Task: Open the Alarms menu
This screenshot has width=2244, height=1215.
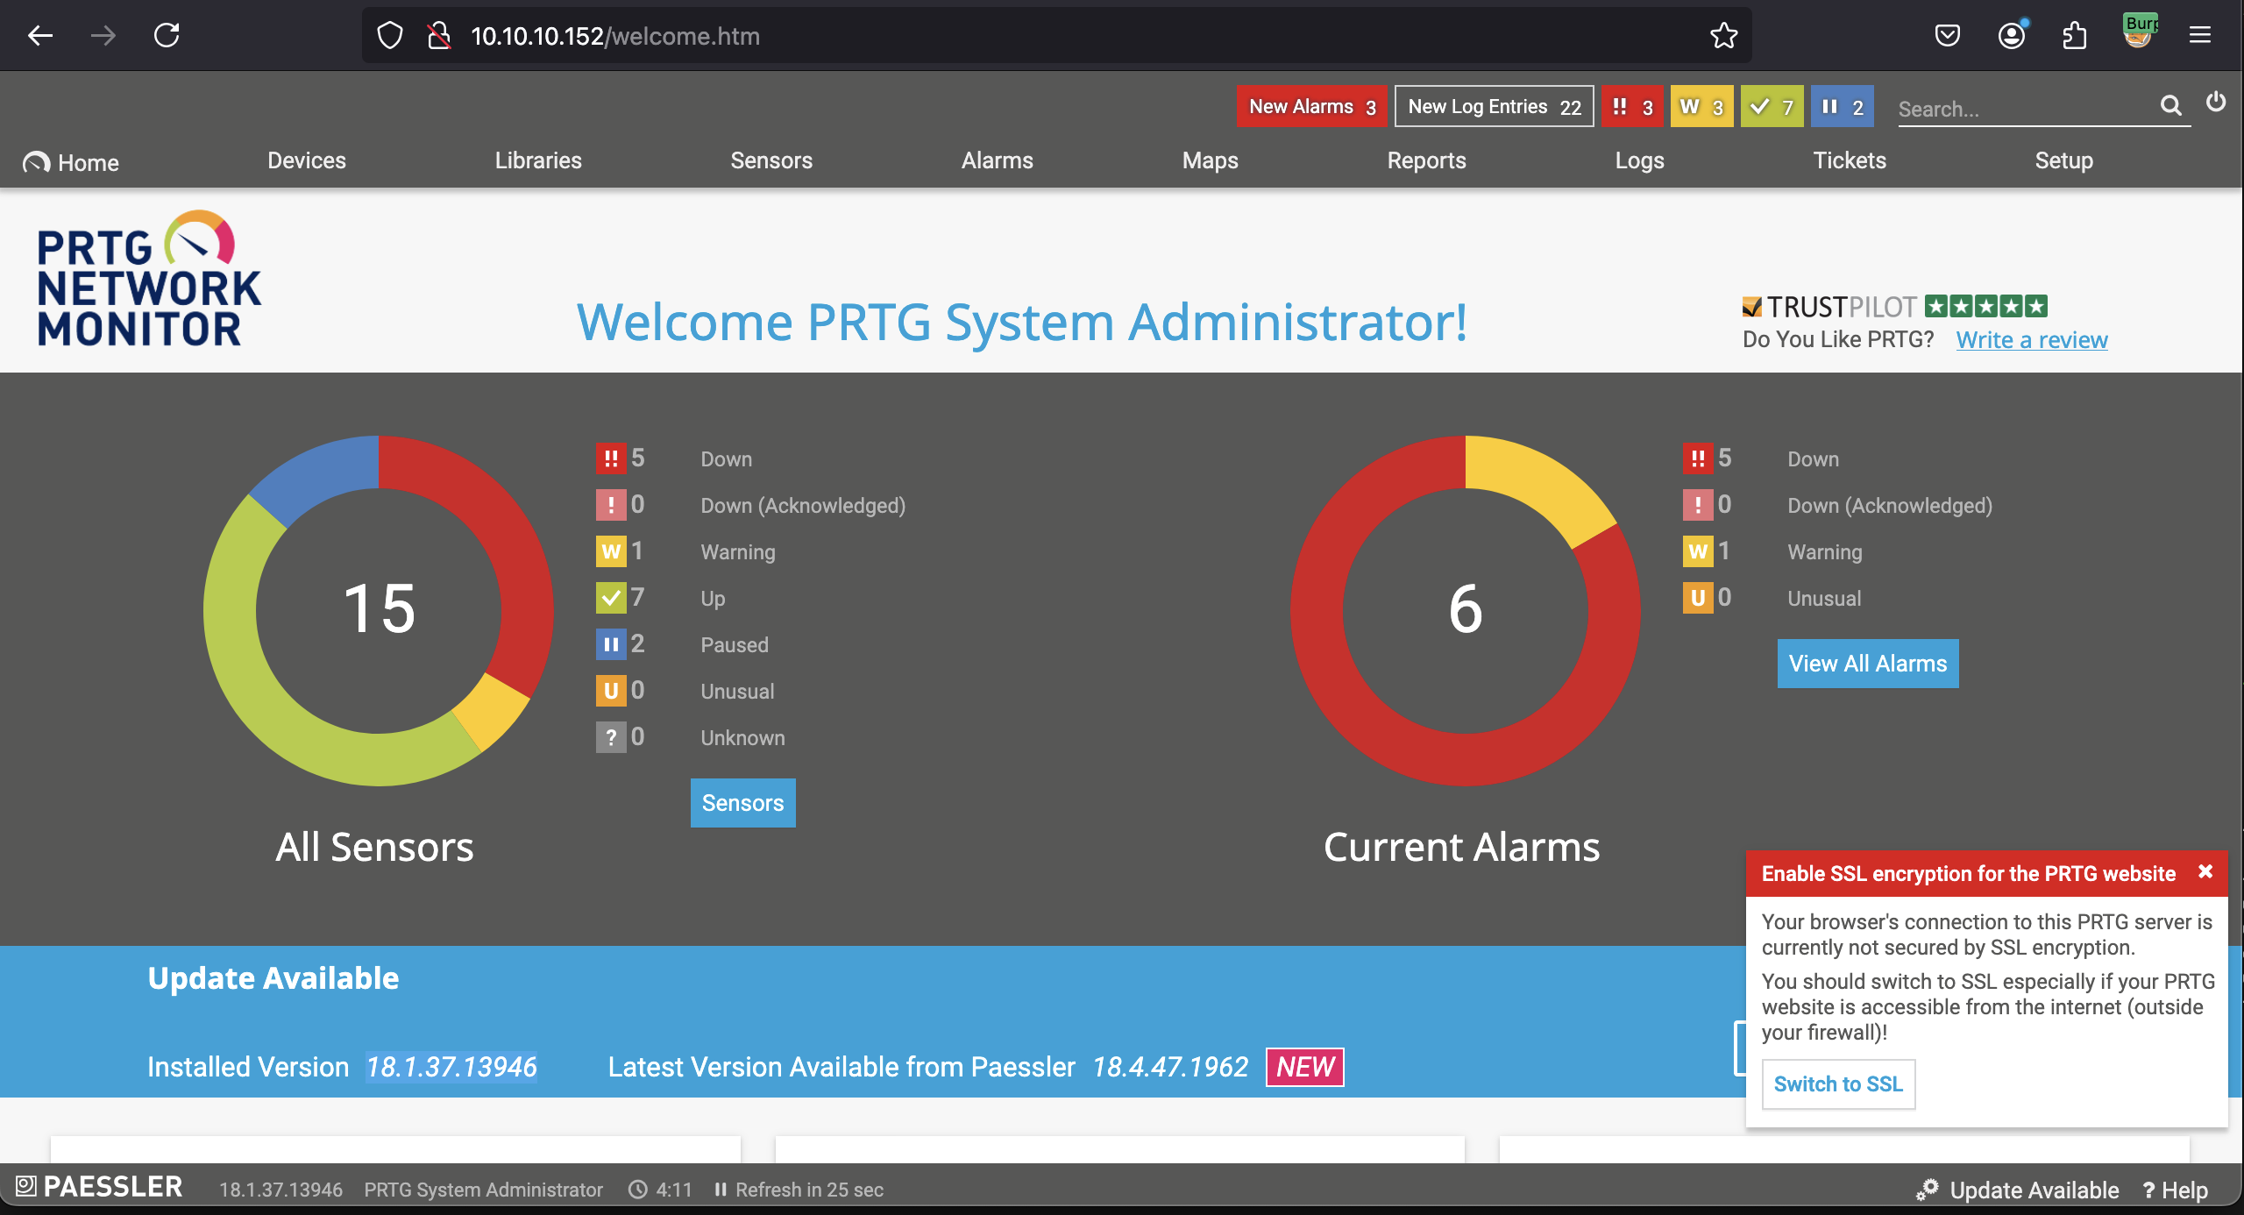Action: click(998, 160)
